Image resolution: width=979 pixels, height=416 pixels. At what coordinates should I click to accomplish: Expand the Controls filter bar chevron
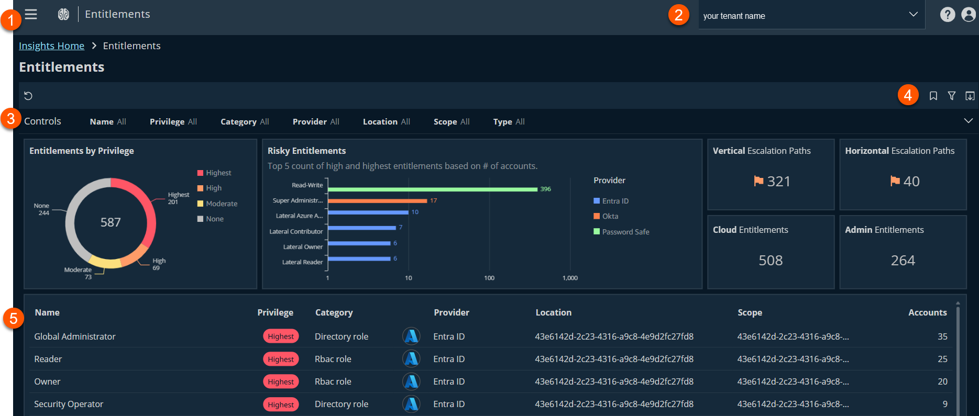pyautogui.click(x=968, y=121)
